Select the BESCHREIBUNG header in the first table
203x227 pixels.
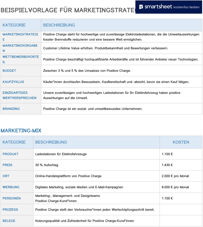(59, 25)
